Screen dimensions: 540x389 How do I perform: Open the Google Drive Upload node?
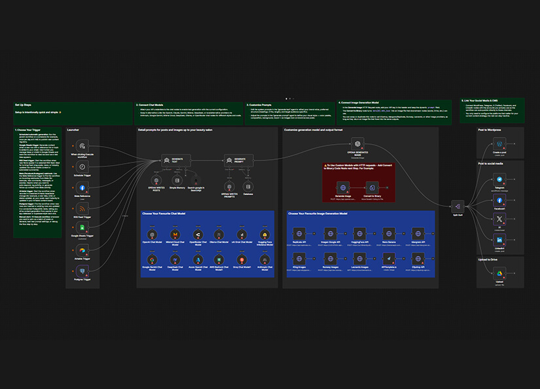[499, 273]
